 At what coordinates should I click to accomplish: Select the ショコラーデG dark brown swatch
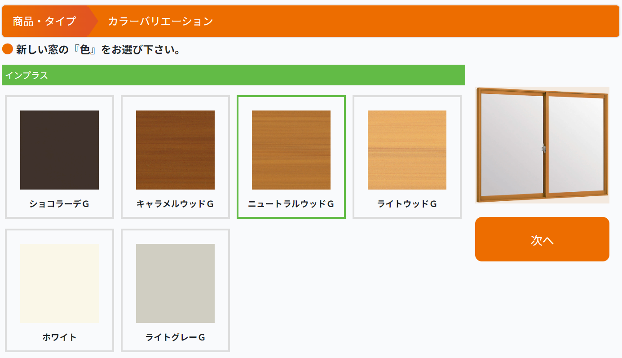pyautogui.click(x=59, y=150)
